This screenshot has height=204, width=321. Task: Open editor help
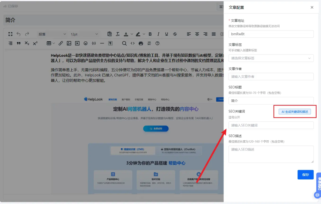[157, 43]
